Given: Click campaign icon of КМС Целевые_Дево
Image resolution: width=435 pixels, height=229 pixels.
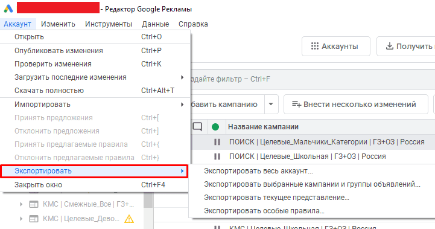Looking at the screenshot, I should pos(34,219).
